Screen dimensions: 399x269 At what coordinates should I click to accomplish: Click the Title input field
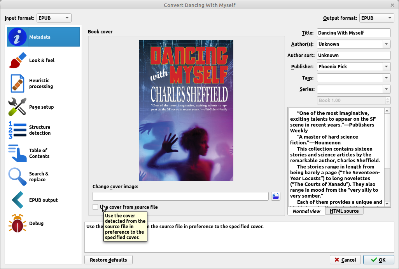point(354,33)
